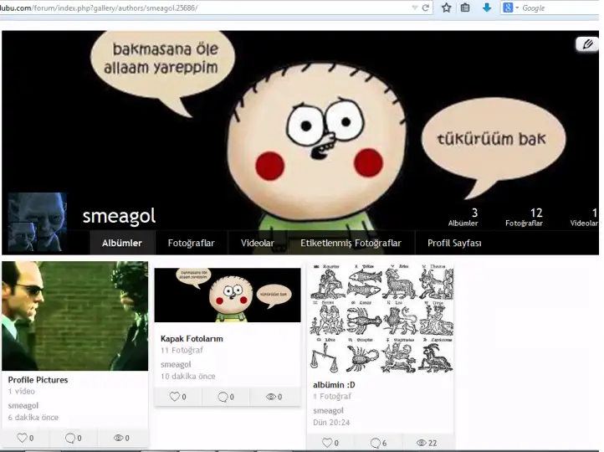Screen dimensions: 604x452
Task: Click the '6 dakika önce' timestamp
Action: [x=33, y=418]
